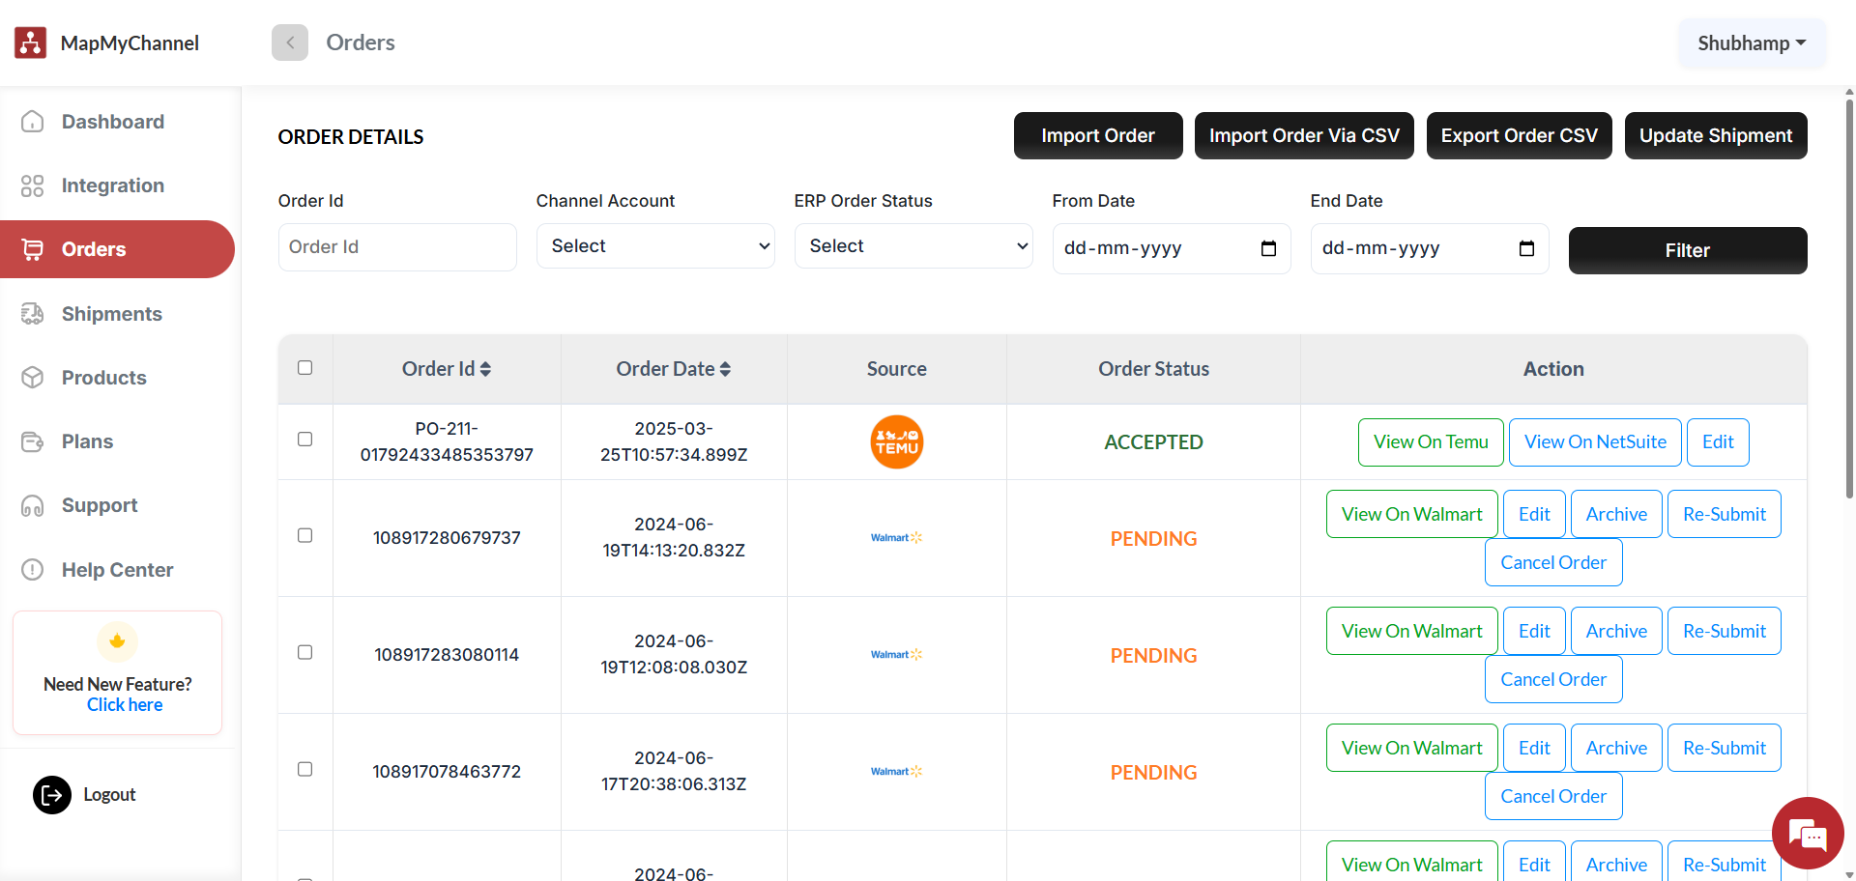
Task: Open the From Date calendar picker icon
Action: tap(1268, 248)
